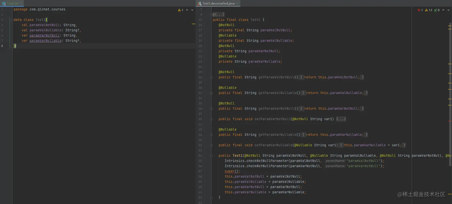
Task: Click the Kotlin file icon on Test1.kt tab
Action: click(4, 3)
